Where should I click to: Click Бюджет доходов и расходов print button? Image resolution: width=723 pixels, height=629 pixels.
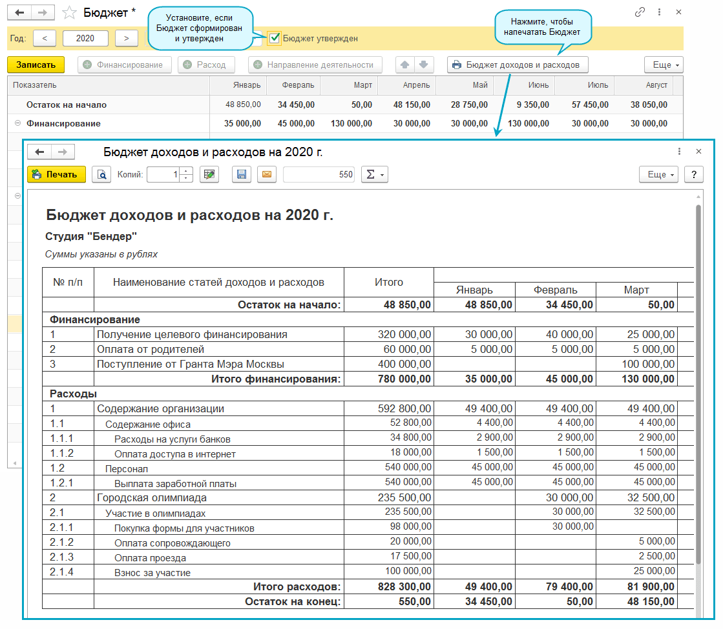point(518,65)
